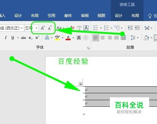
Task: Open the bullet list style dropdown
Action: coord(101,28)
